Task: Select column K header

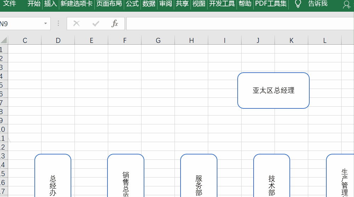Action: (292, 40)
